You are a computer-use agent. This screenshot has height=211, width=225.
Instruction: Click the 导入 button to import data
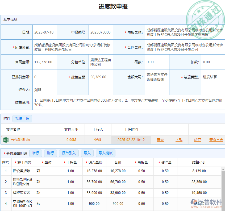click(87, 153)
